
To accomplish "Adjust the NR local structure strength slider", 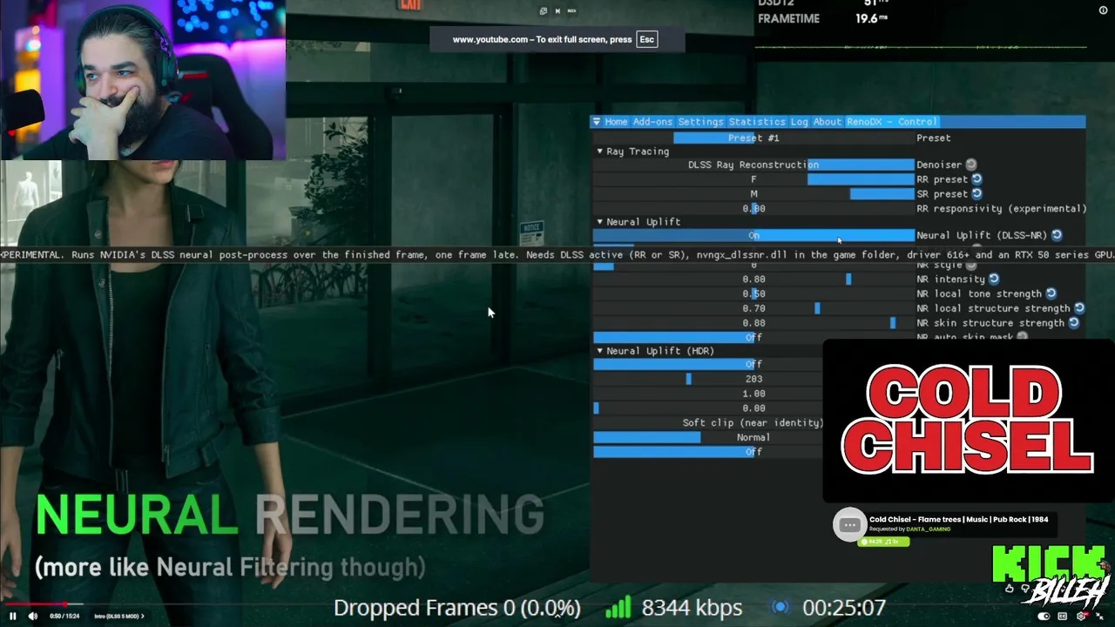I will (753, 308).
